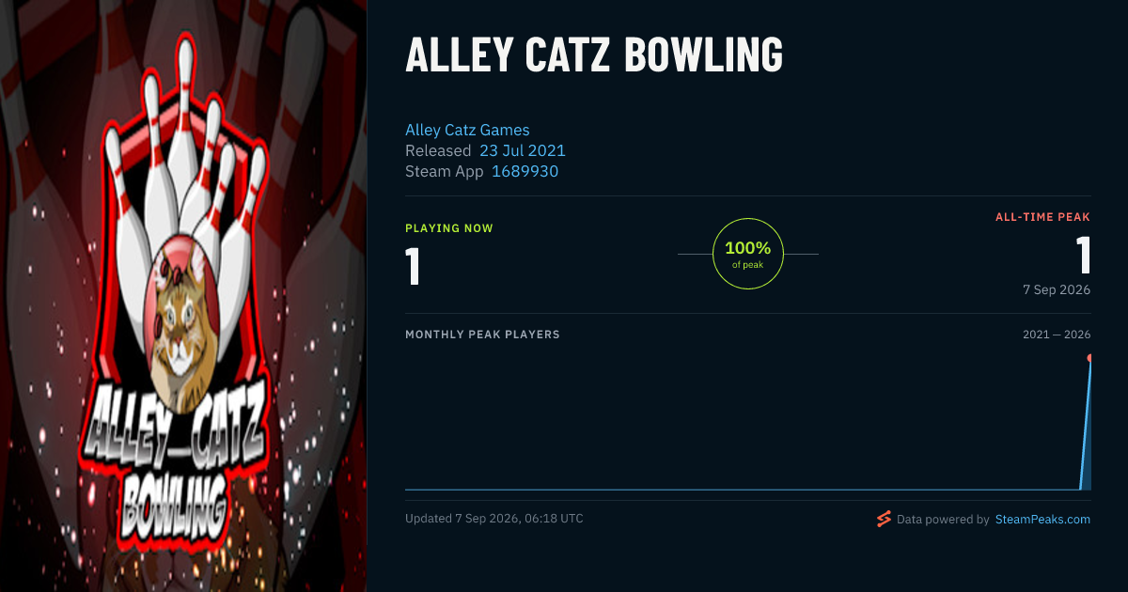
Task: Click the ALLEY CATZ BOWLING title
Action: (x=594, y=55)
